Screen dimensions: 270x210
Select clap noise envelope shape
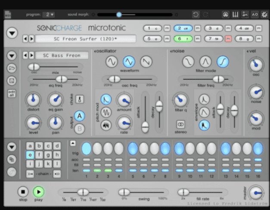(x=204, y=125)
